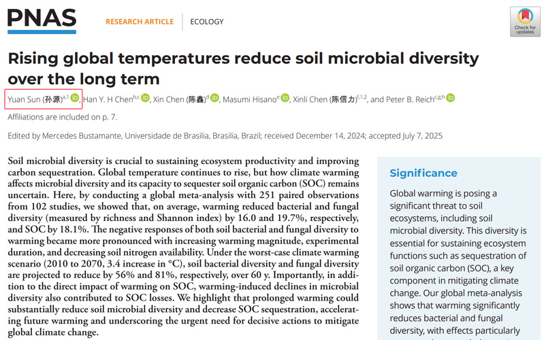Open the Research Article category link
This screenshot has height=340, width=544.
point(140,22)
